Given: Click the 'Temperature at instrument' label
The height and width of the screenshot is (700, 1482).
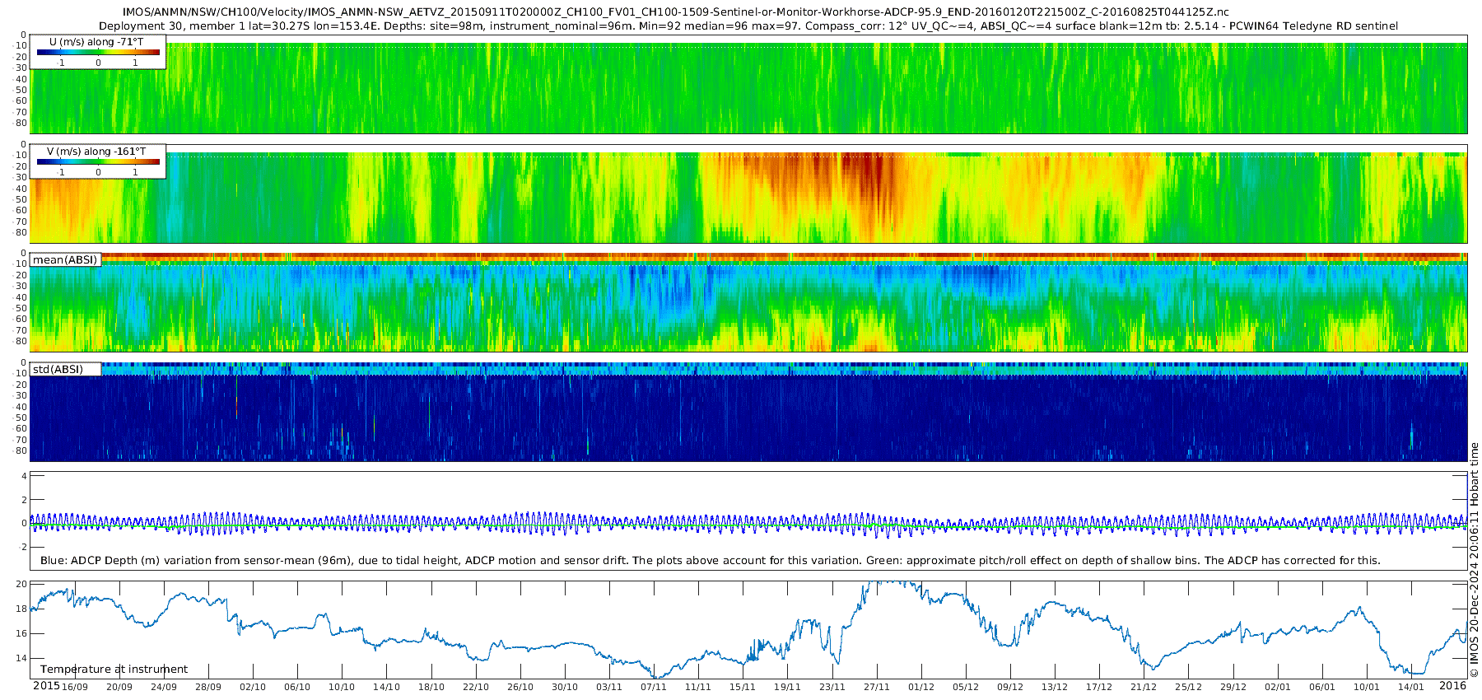Looking at the screenshot, I should point(114,670).
